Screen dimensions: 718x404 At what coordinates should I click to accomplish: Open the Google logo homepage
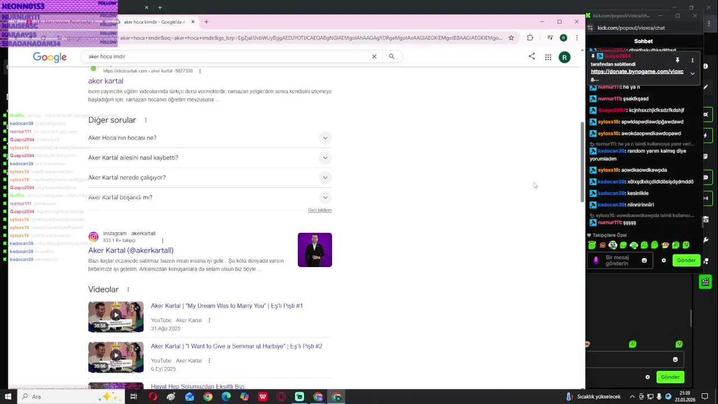click(x=50, y=57)
